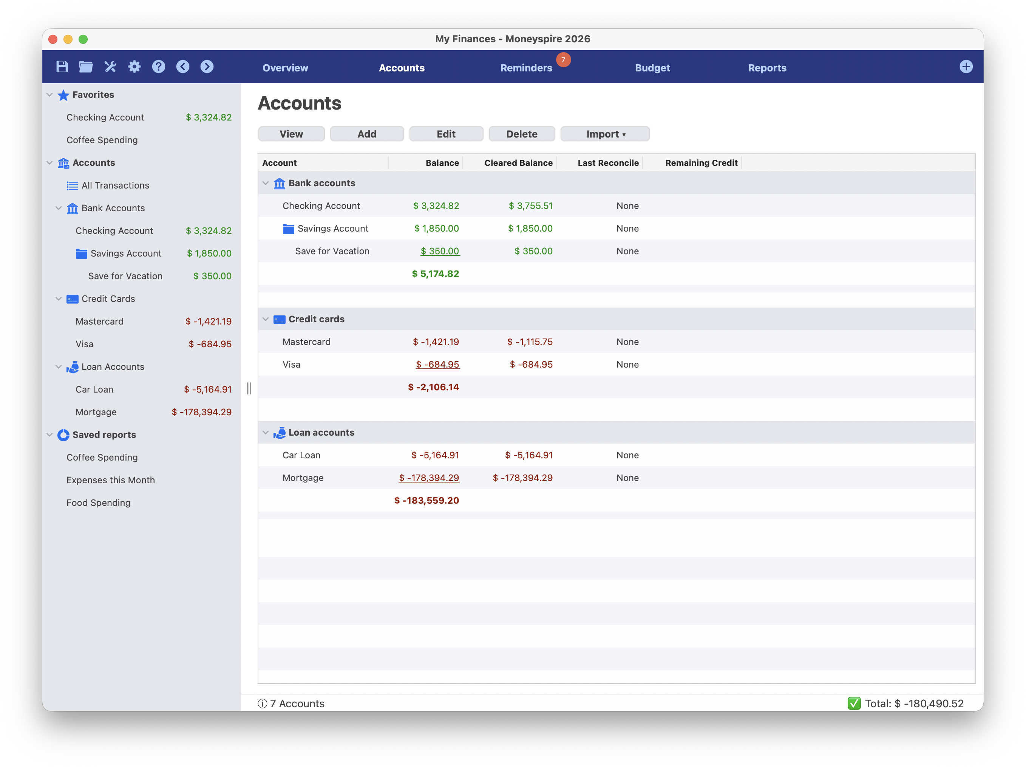Image resolution: width=1026 pixels, height=767 pixels.
Task: Click the Save file icon
Action: pos(62,67)
